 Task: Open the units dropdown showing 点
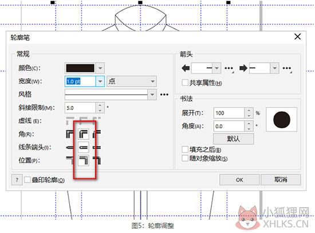coord(132,81)
